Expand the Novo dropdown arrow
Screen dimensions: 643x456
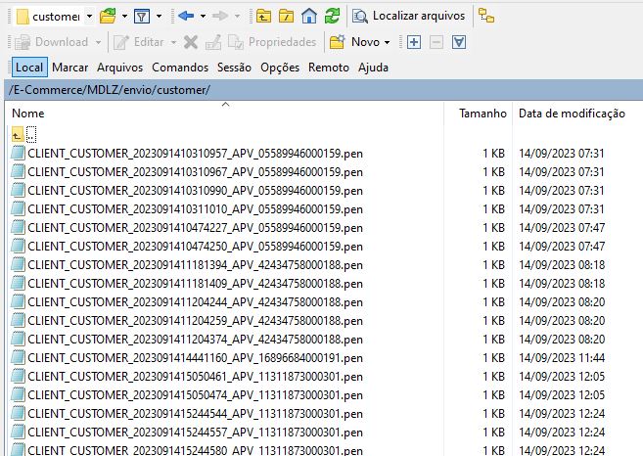point(387,42)
